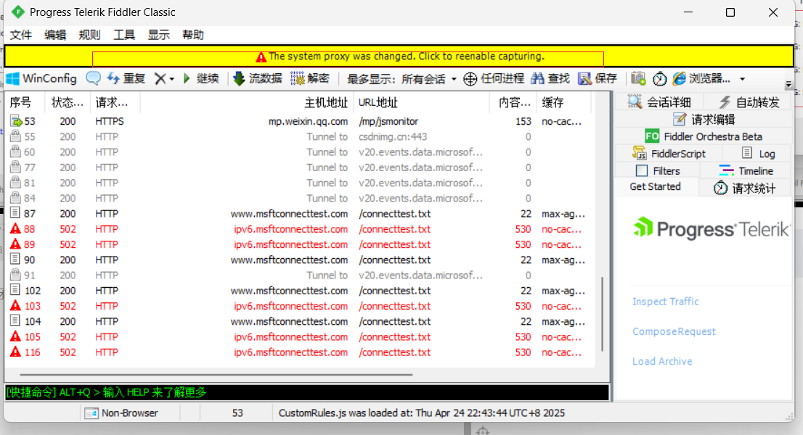Click the lock icon on session 60
This screenshot has width=803, height=435.
[15, 152]
